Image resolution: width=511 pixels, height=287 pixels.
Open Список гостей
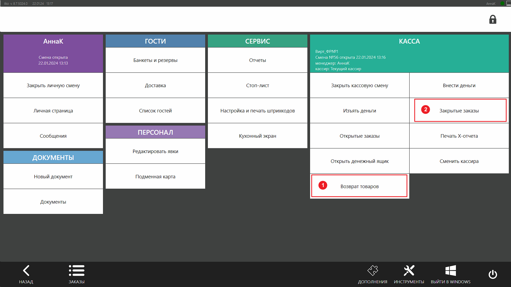click(x=155, y=111)
